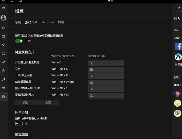
Task: Click the 麦克风录制开关 row label
Action: pyautogui.click(x=24, y=95)
